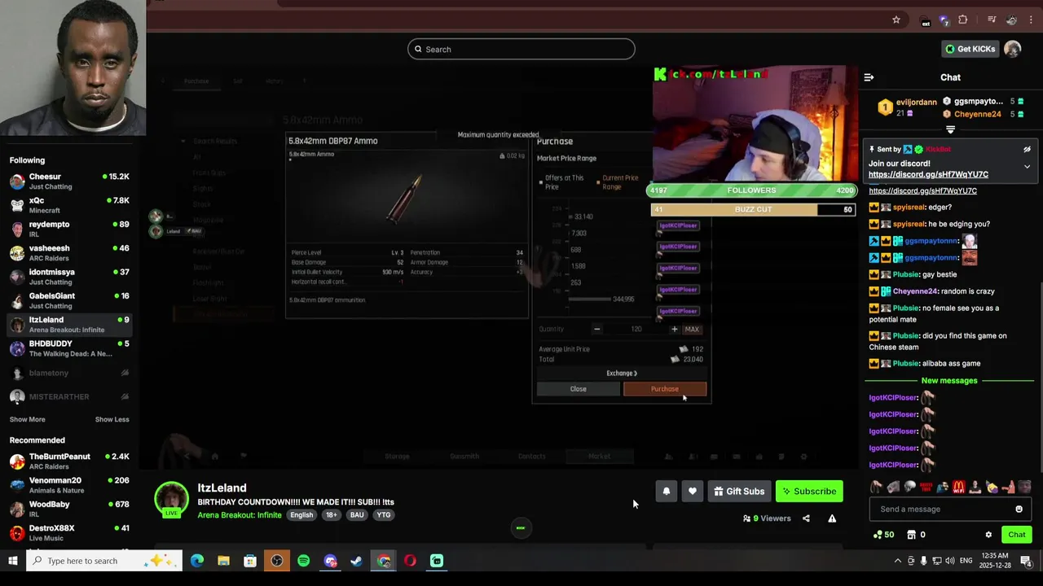
Task: Open the share stream icon
Action: tap(806, 518)
